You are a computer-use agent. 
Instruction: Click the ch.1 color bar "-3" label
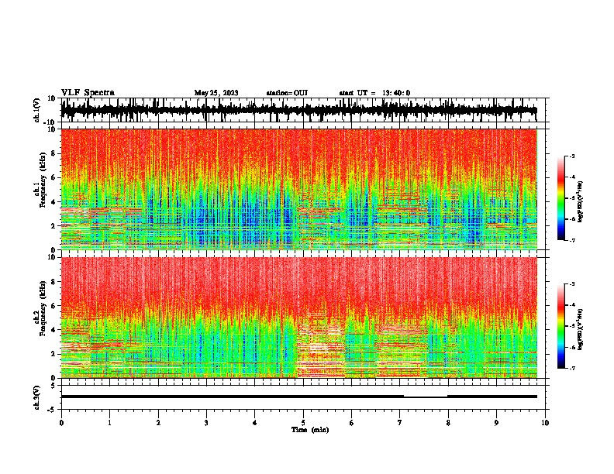pos(572,156)
